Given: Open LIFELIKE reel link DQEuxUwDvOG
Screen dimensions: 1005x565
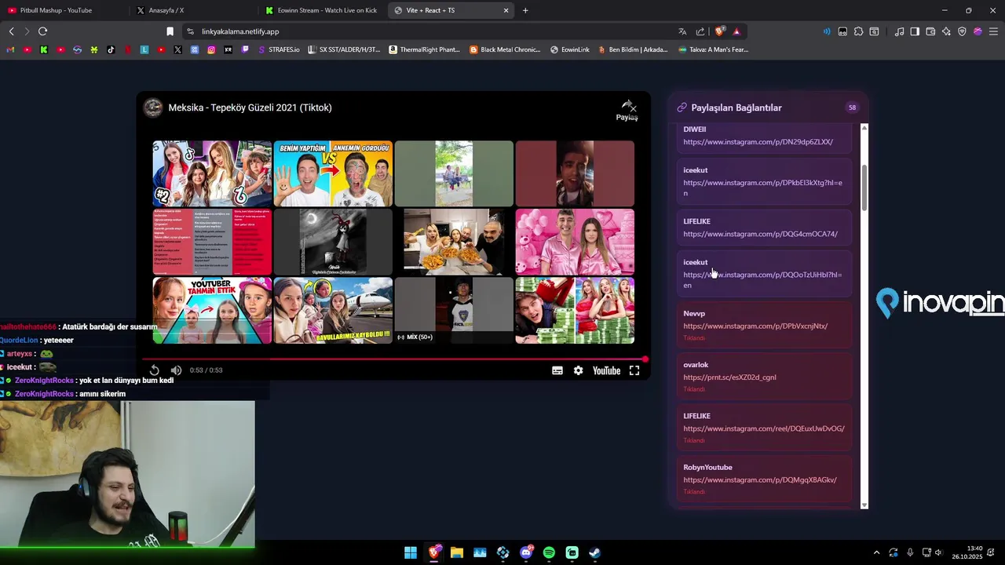Looking at the screenshot, I should 764,428.
